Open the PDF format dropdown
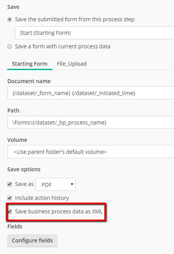The width and height of the screenshot is (174, 254). (55, 184)
